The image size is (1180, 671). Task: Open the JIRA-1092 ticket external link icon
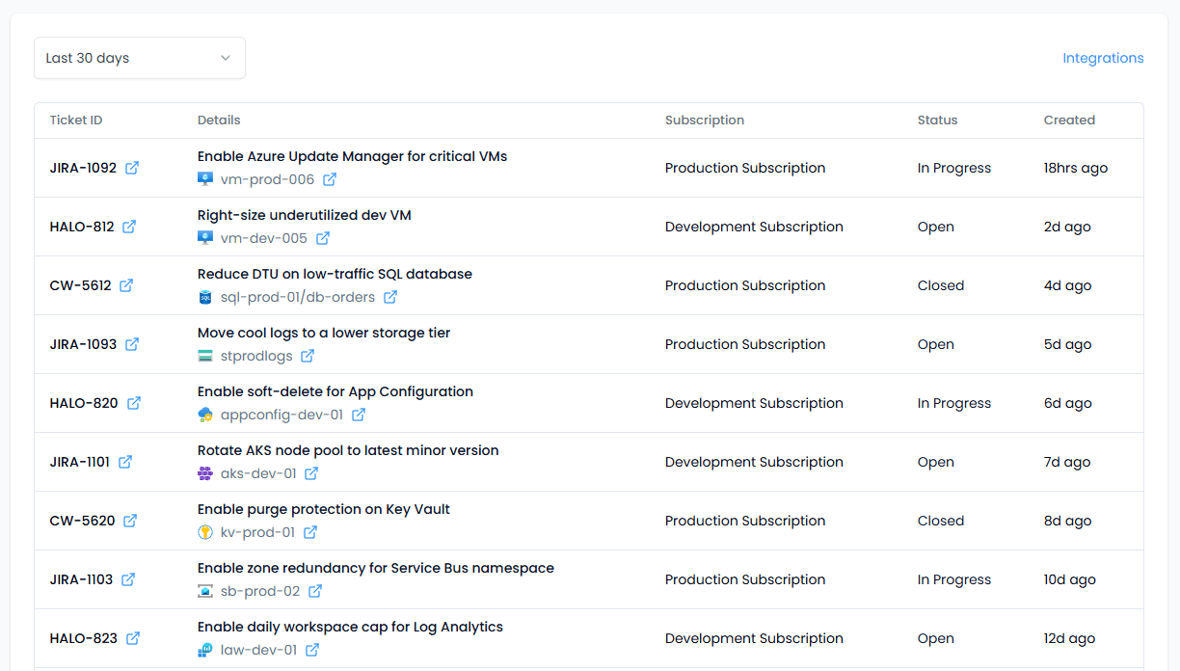click(132, 168)
